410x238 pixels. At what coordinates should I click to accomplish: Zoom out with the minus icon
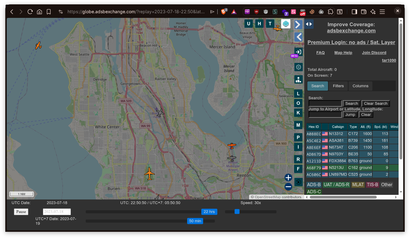[288, 187]
